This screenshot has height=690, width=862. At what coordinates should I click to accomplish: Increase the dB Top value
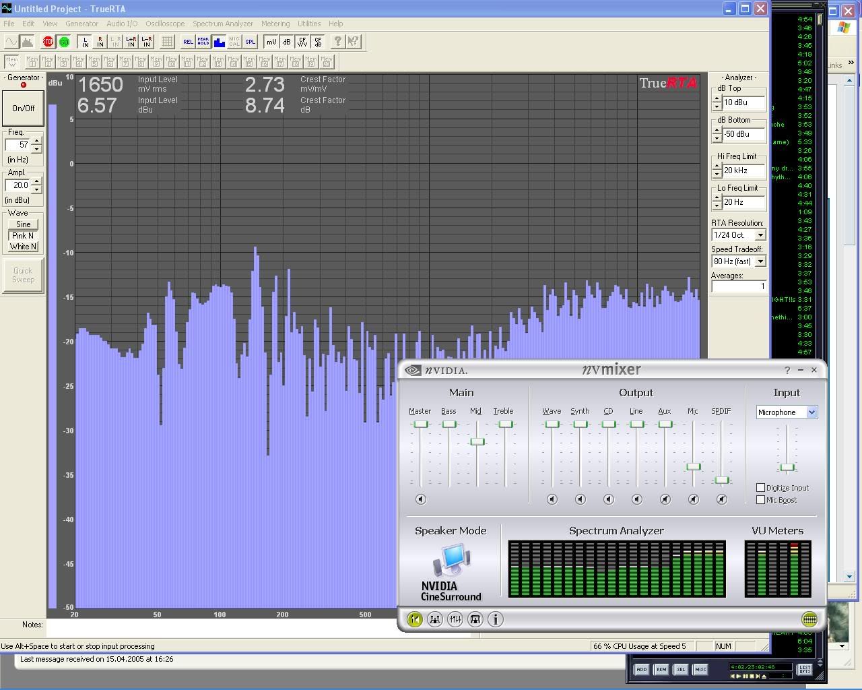(717, 99)
